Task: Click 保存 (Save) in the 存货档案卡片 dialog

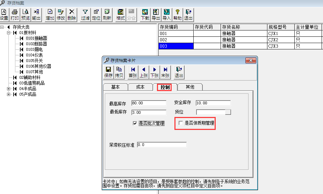Action: point(108,72)
